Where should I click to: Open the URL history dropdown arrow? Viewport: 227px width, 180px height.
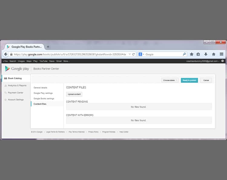click(130, 54)
